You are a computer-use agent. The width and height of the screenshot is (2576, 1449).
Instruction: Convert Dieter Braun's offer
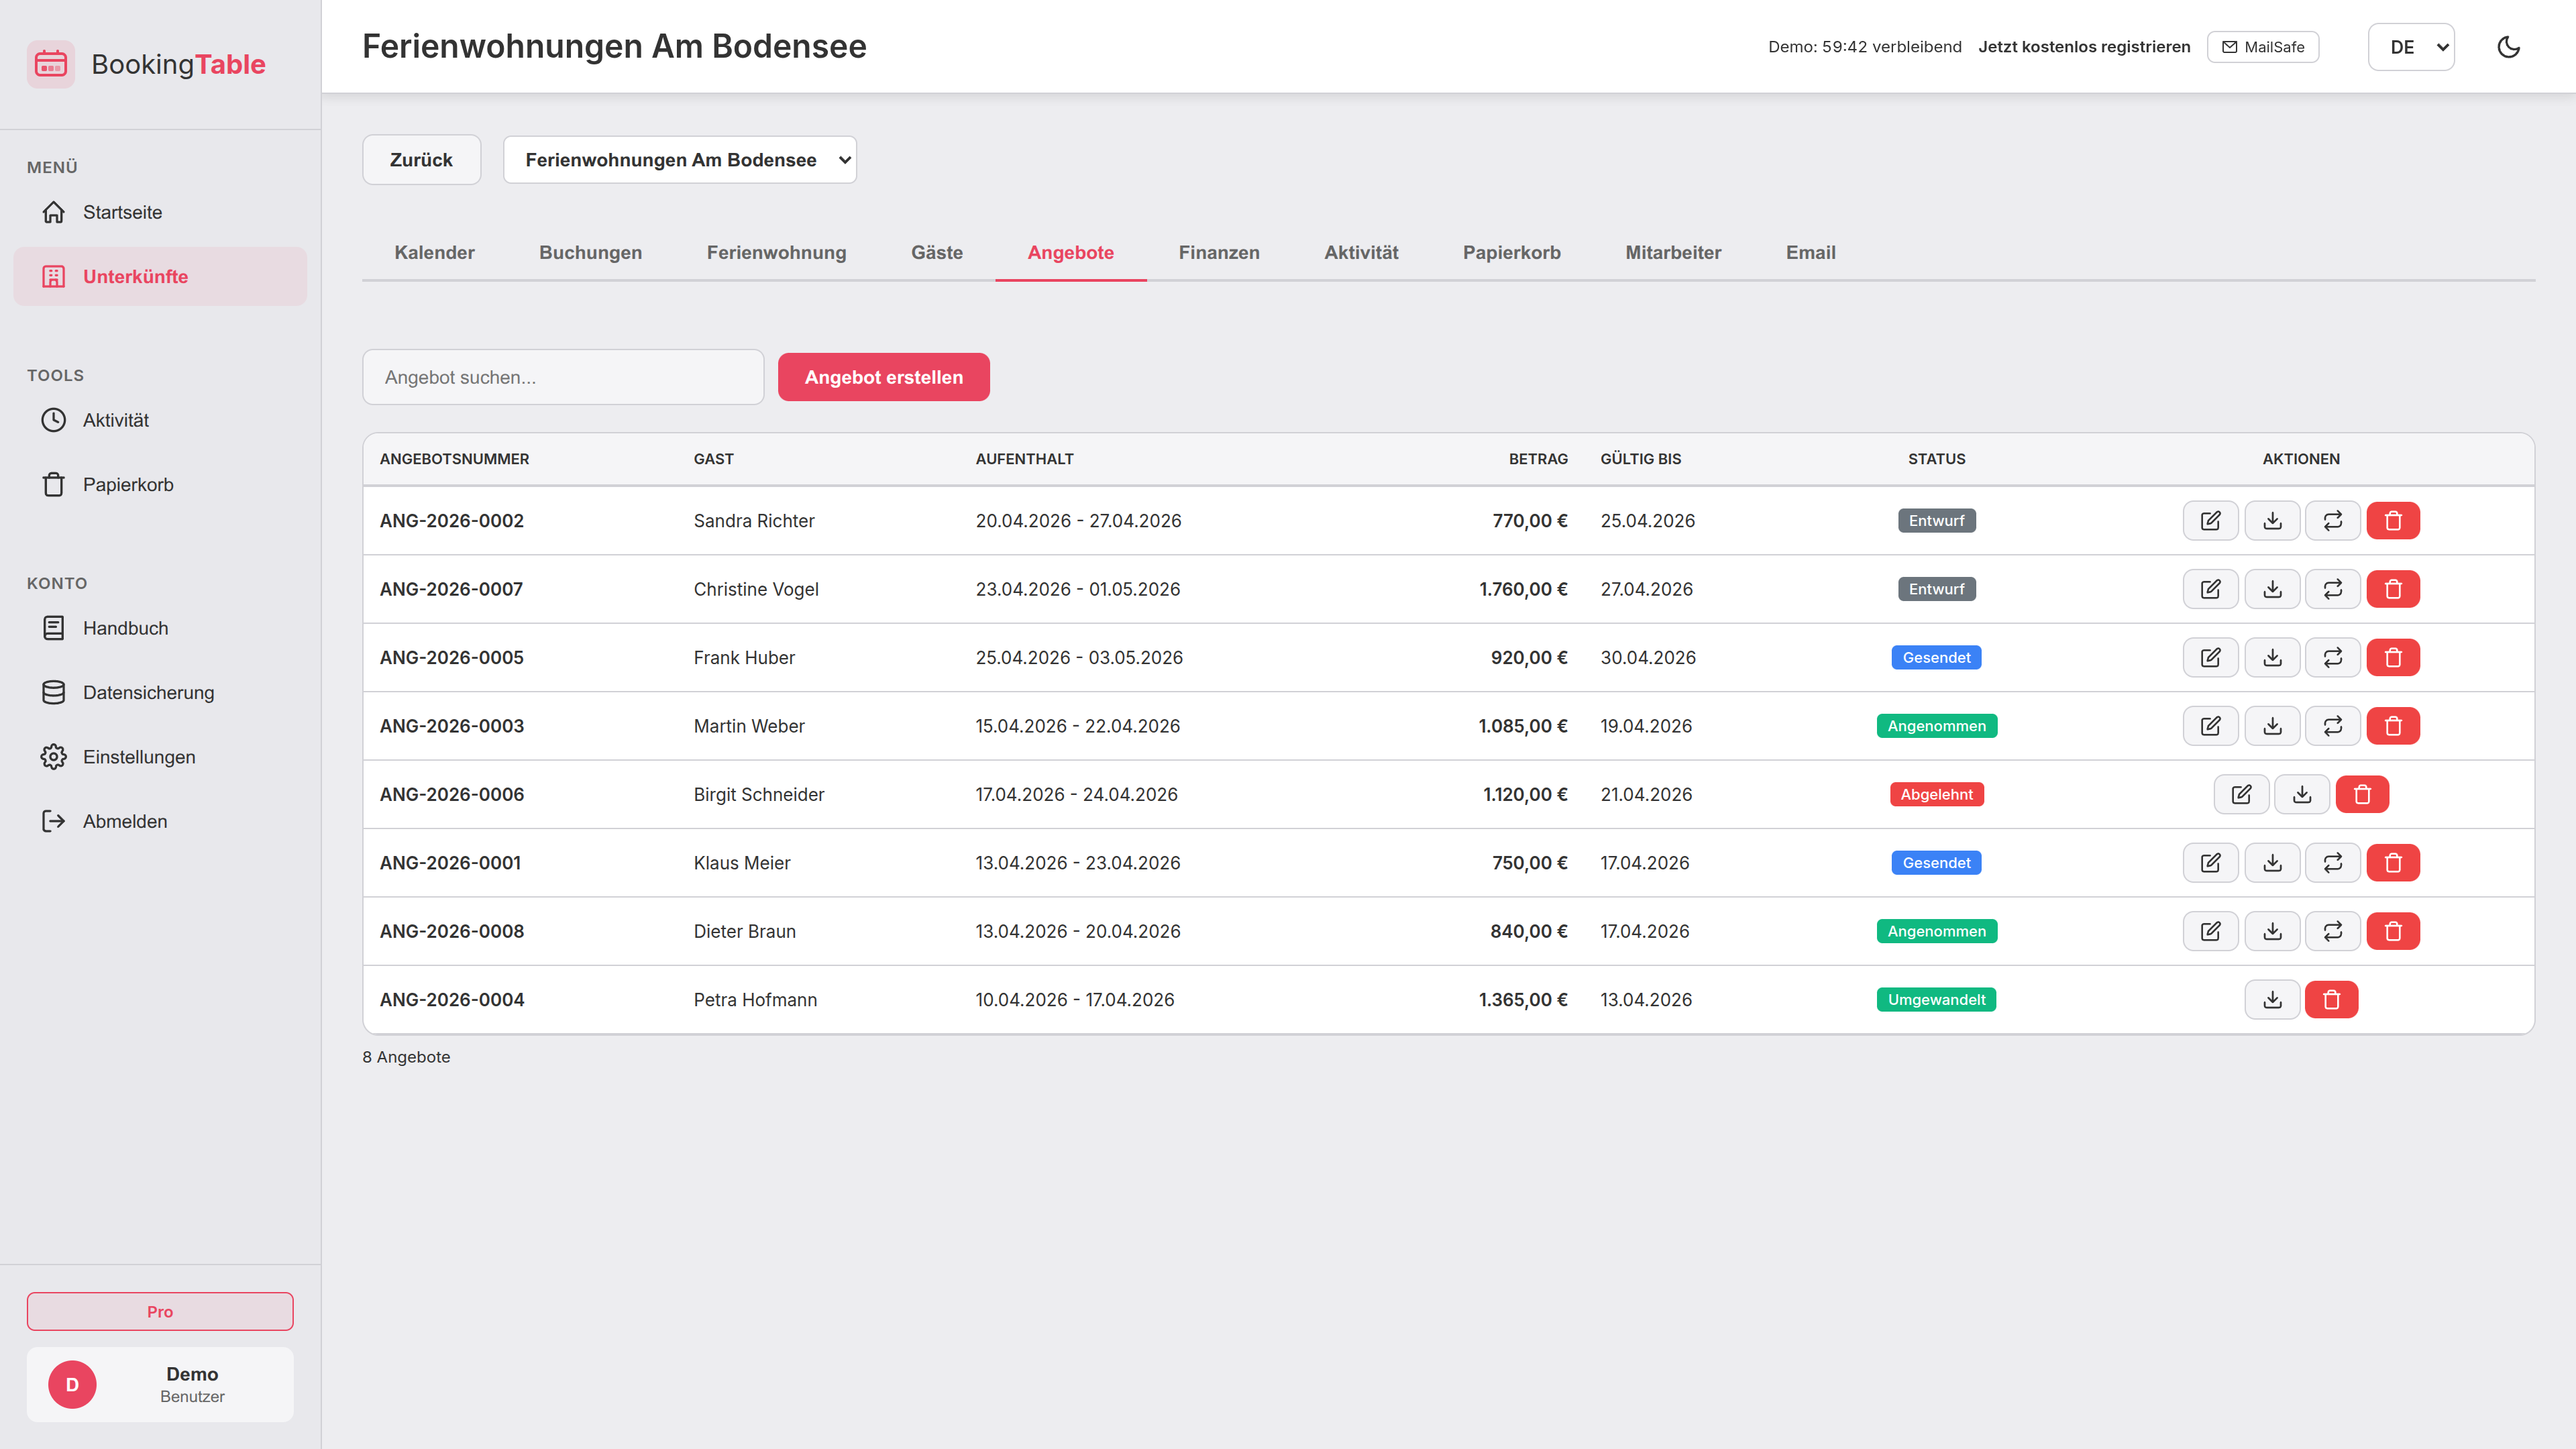pyautogui.click(x=2332, y=931)
